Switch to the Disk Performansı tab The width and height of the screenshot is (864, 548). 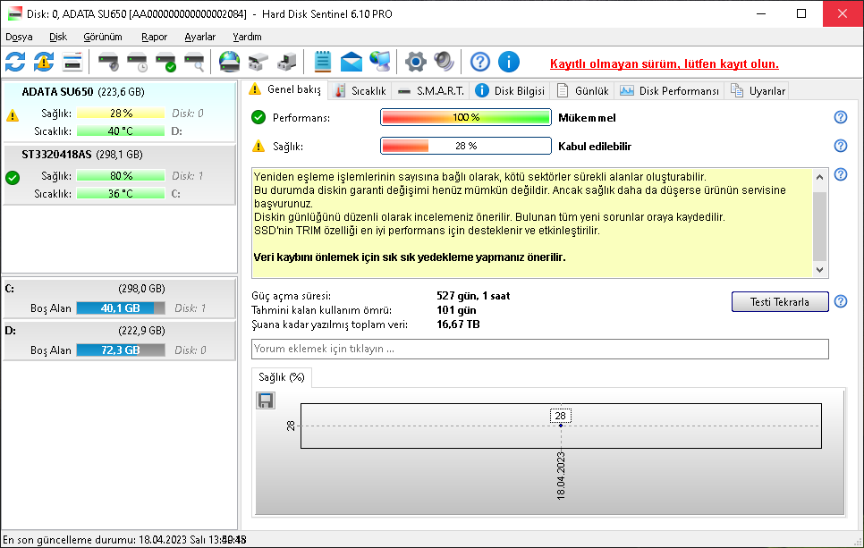[x=669, y=91]
